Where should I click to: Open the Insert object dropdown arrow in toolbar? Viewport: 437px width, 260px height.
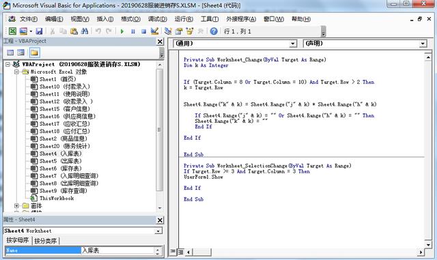[x=31, y=31]
